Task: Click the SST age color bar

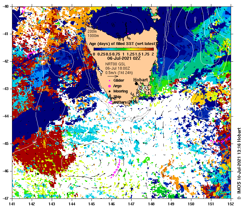Action: pos(124,49)
